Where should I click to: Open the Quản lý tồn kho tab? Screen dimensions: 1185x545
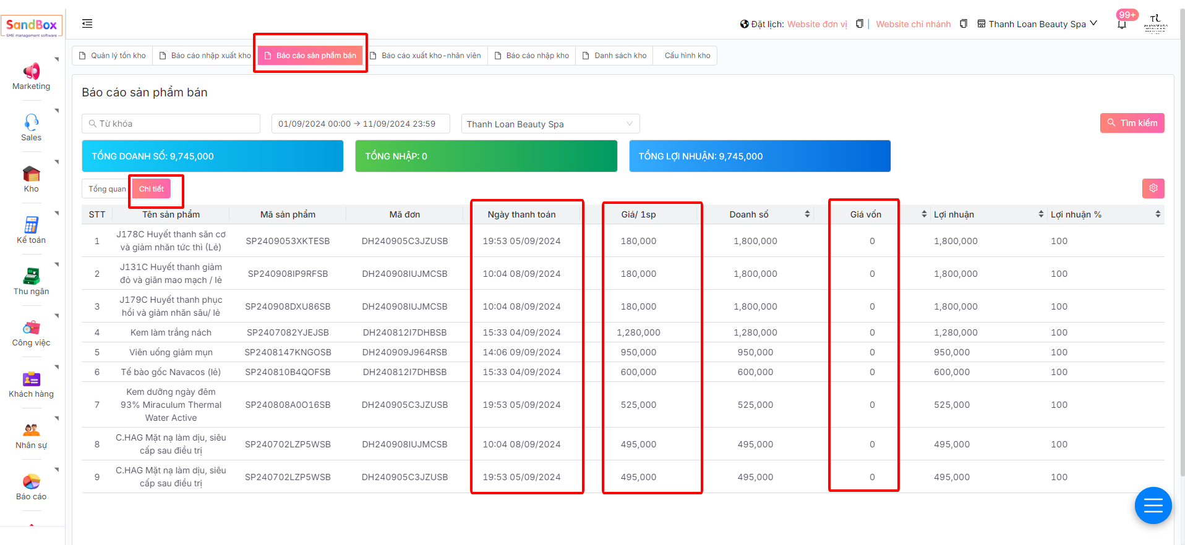[113, 56]
